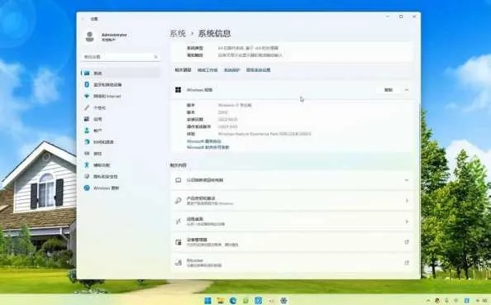Viewport: 491px width, 305px height.
Task: Show hidden icons in the system tray
Action: [x=428, y=301]
